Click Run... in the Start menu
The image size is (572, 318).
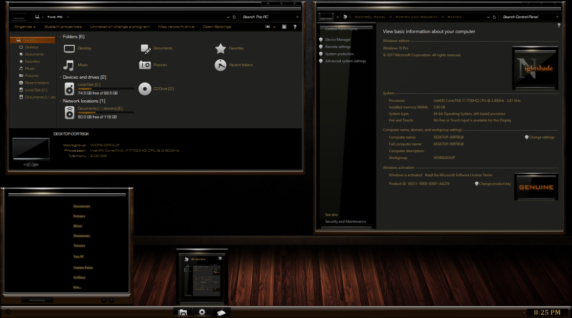(77, 288)
